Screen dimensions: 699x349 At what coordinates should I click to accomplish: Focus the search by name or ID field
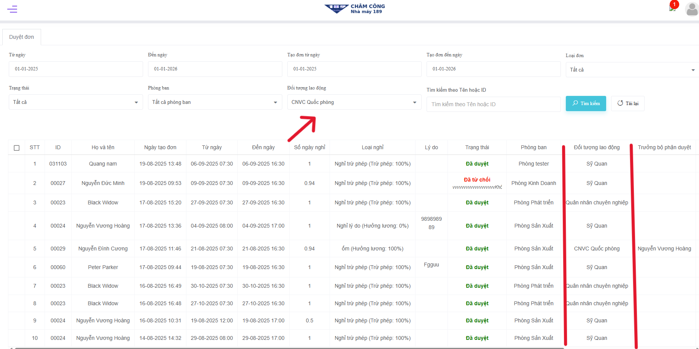click(493, 104)
